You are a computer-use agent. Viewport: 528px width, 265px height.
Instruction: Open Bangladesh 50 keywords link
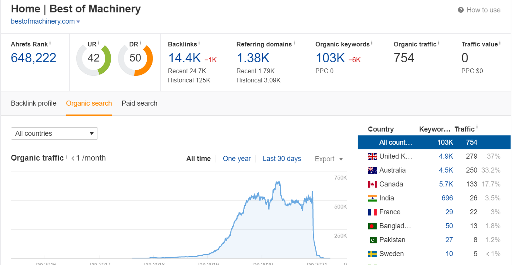coord(449,226)
